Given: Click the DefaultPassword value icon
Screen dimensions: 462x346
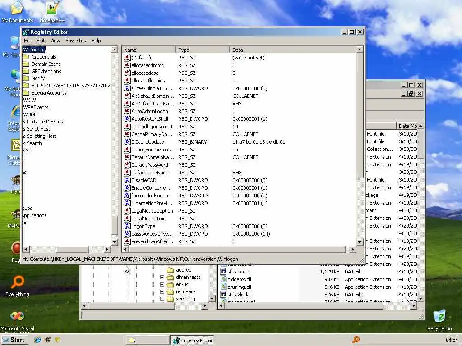Looking at the screenshot, I should pos(127,164).
